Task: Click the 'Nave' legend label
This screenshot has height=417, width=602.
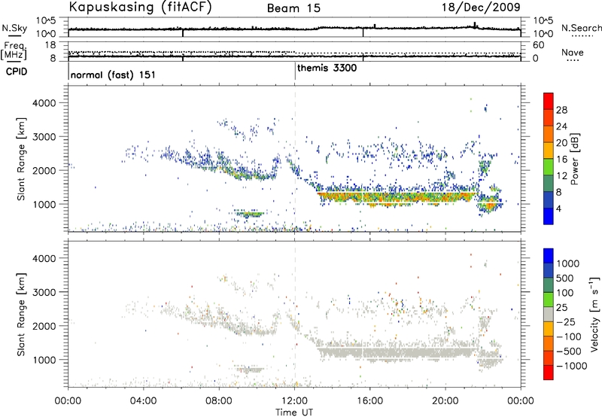Action: tap(573, 53)
